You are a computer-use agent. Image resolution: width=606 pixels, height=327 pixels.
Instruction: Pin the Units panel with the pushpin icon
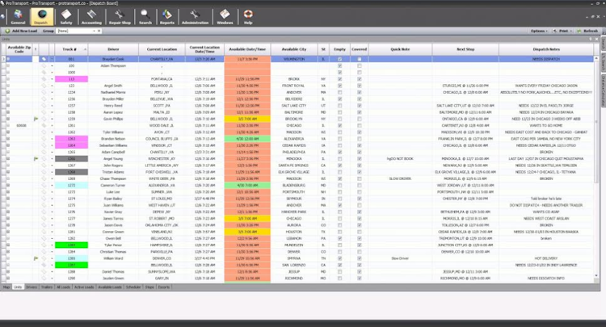[590, 39]
